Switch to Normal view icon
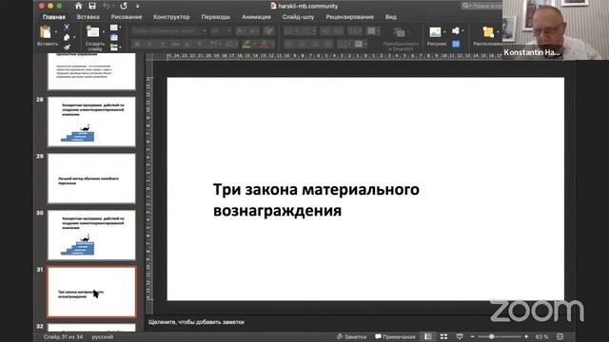609x342 pixels. (427, 336)
